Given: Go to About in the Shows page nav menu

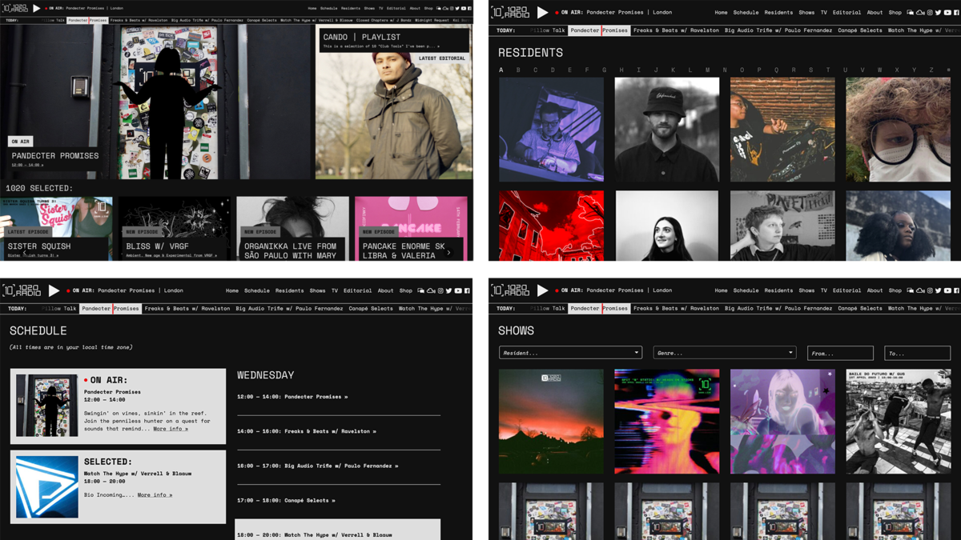Looking at the screenshot, I should pyautogui.click(x=875, y=290).
